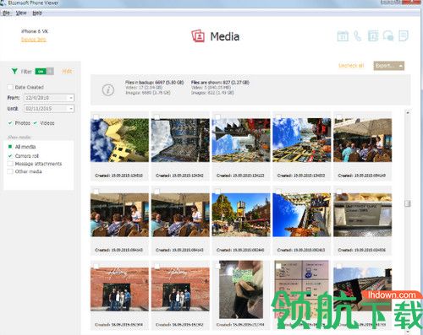The height and width of the screenshot is (335, 423).
Task: Tick checkbox on bakery price sign photo
Action: tap(339, 192)
